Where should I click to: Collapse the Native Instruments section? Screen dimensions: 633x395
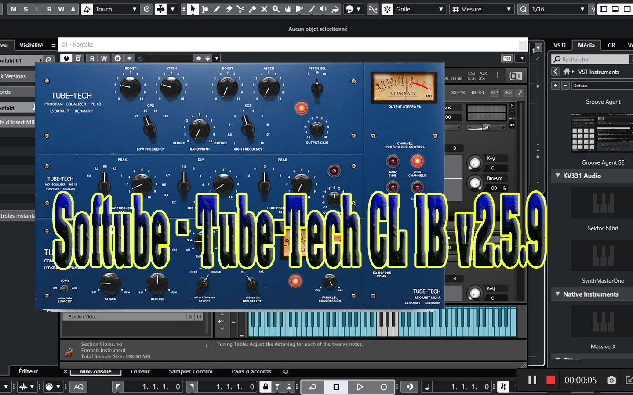coord(558,294)
